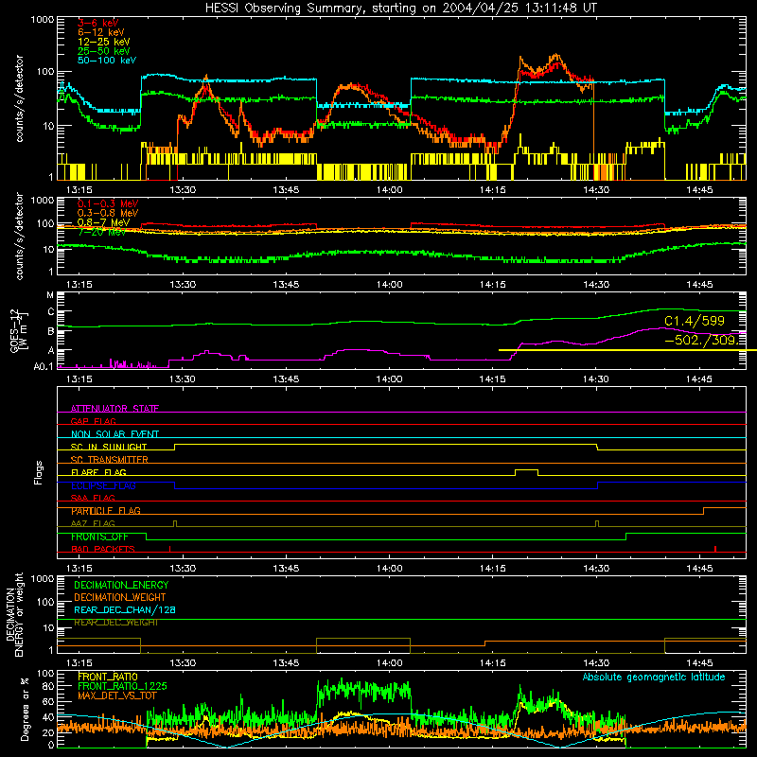Select the NON_SOLAR_EVENT flag label
This screenshot has width=757, height=757.
point(114,434)
